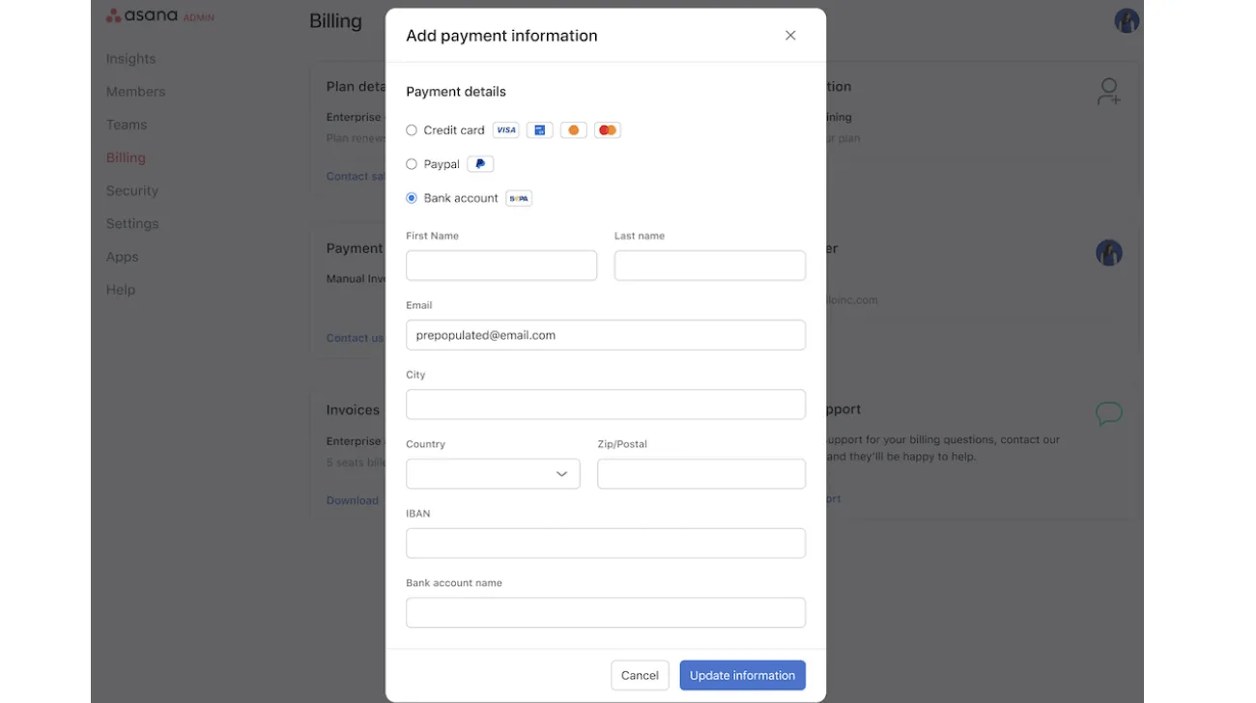Click the PayPal logo icon

tap(480, 164)
